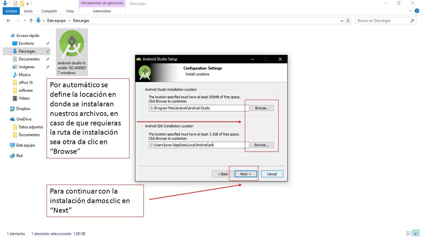The width and height of the screenshot is (423, 237).
Task: Click the Escritorio pin icon
Action: pos(48,43)
